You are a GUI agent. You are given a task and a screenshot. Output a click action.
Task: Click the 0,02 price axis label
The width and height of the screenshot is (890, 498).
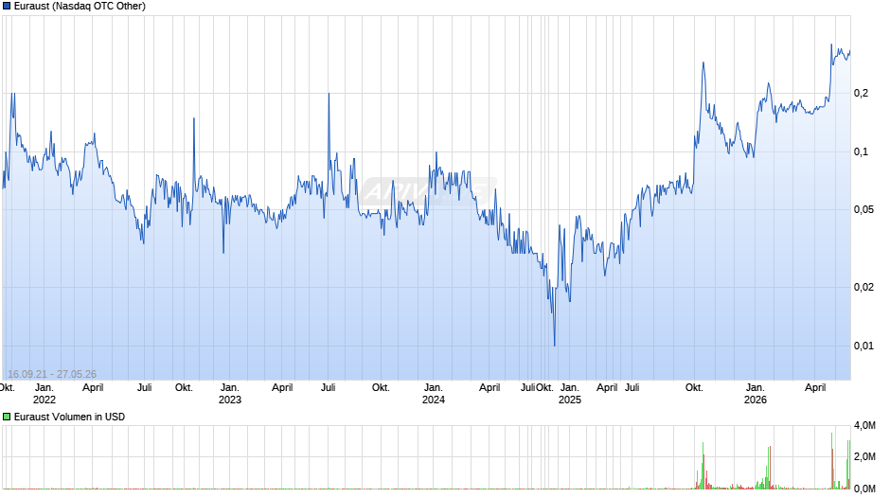(x=863, y=287)
